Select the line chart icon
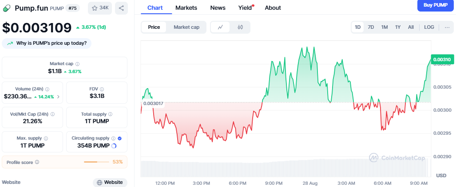The image size is (456, 187). click(220, 27)
